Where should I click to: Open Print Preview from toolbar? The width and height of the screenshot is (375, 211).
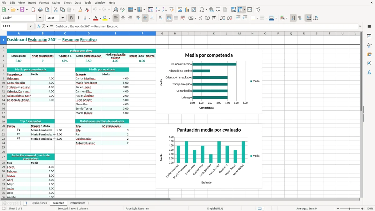point(47,10)
